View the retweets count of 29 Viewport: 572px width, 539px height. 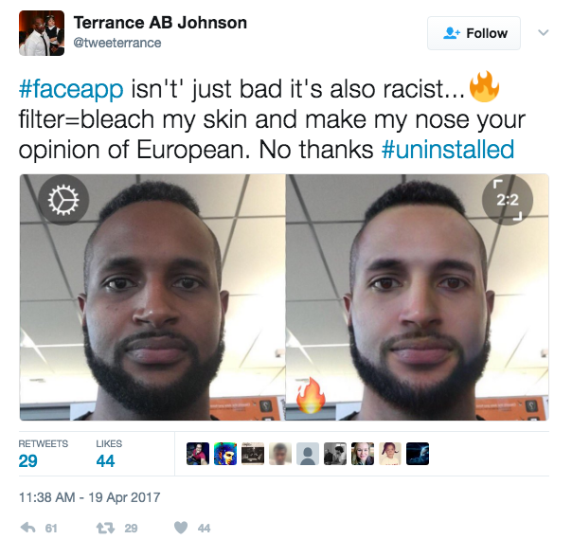point(27,461)
